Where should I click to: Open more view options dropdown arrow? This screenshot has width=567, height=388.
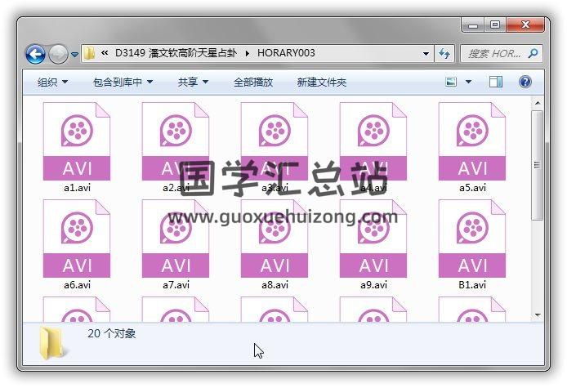pos(468,82)
